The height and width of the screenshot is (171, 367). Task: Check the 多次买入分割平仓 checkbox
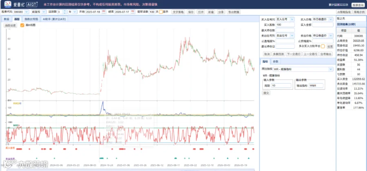click(323, 46)
